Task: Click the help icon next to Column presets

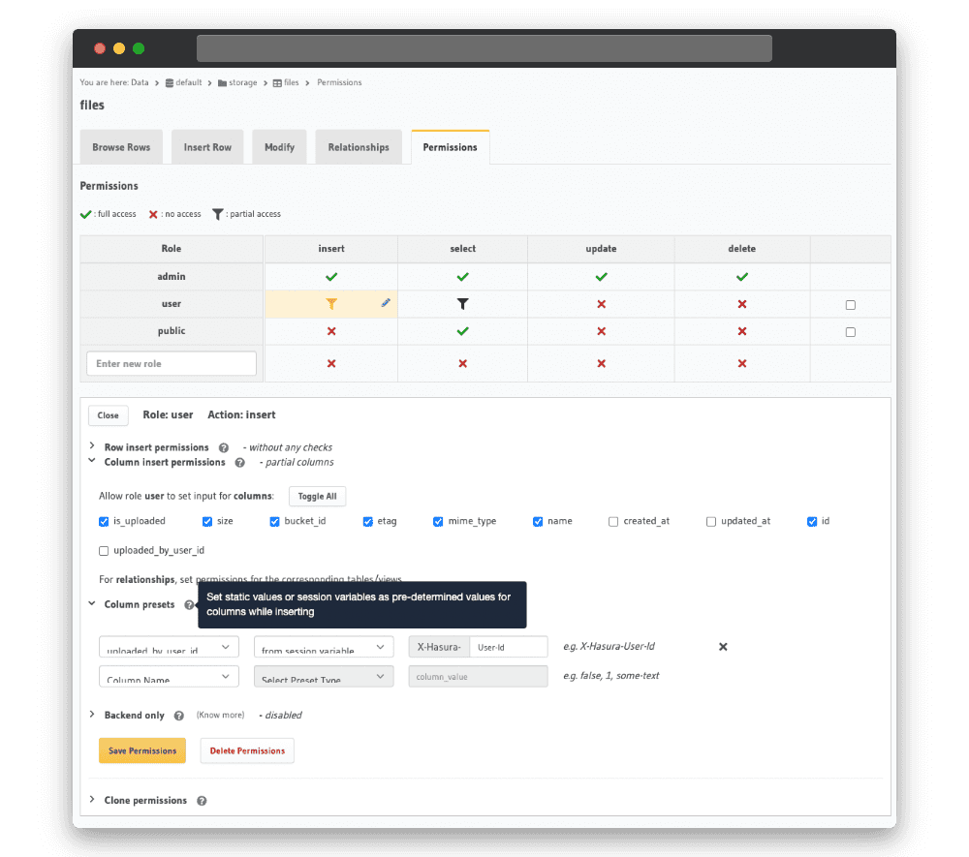Action: click(189, 604)
